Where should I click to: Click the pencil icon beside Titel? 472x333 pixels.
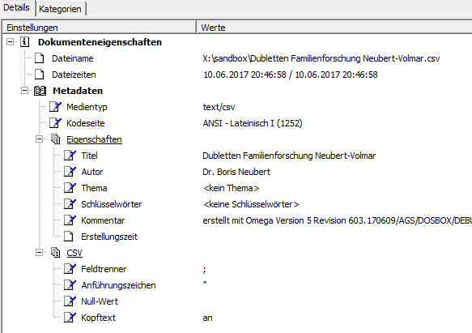pyautogui.click(x=70, y=156)
